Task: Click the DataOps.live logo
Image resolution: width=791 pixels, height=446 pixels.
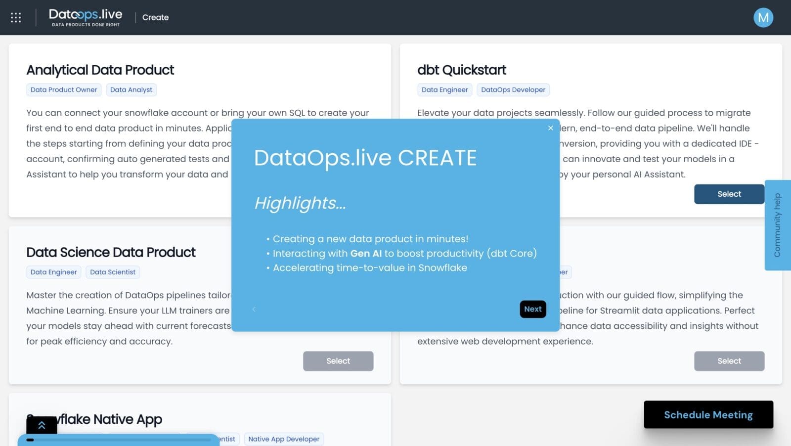Action: point(85,16)
